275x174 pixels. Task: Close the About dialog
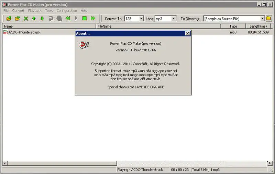(x=187, y=33)
